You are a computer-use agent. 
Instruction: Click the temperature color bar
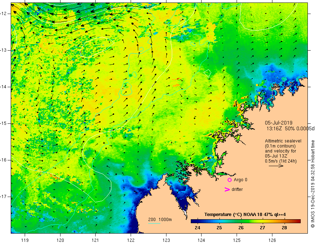coord(246,221)
